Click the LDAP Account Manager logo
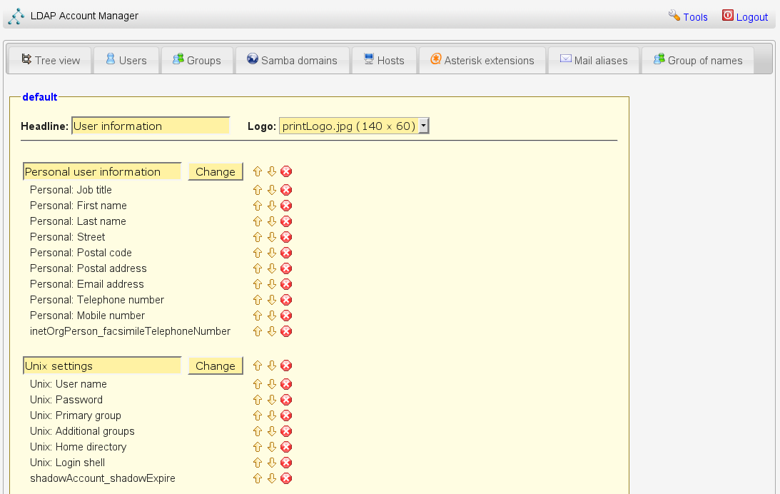The image size is (780, 494). 16,16
